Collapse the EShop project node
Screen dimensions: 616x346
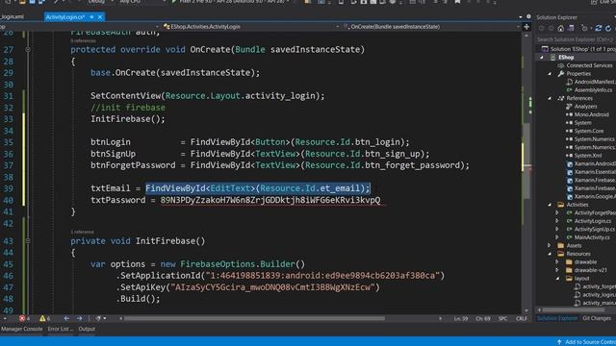542,58
